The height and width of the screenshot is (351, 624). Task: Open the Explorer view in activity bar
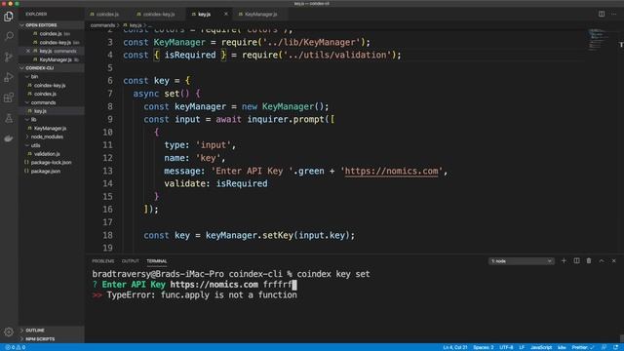tap(9, 17)
